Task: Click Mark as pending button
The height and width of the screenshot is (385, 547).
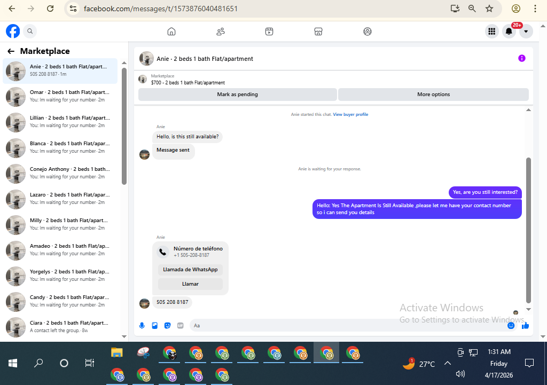Action: coord(238,95)
